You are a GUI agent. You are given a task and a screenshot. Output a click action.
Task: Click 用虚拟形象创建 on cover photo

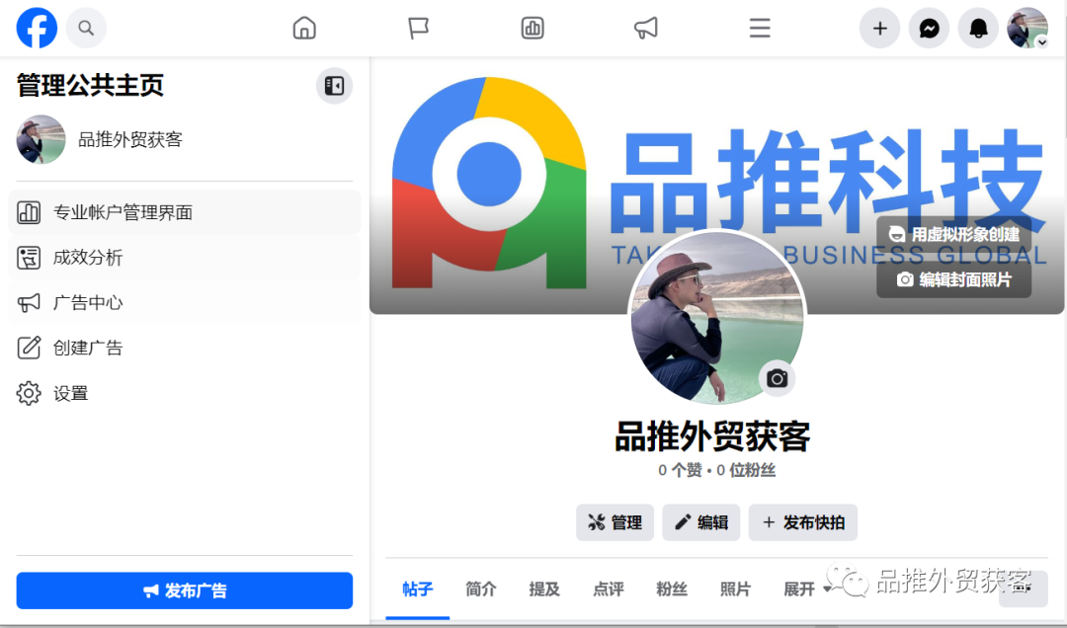tap(954, 235)
